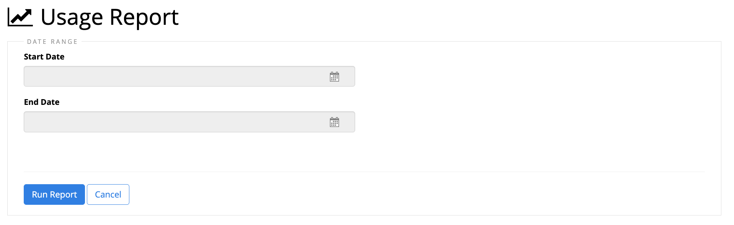The image size is (734, 225).
Task: Click the Usage Report line chart icon
Action: point(20,17)
